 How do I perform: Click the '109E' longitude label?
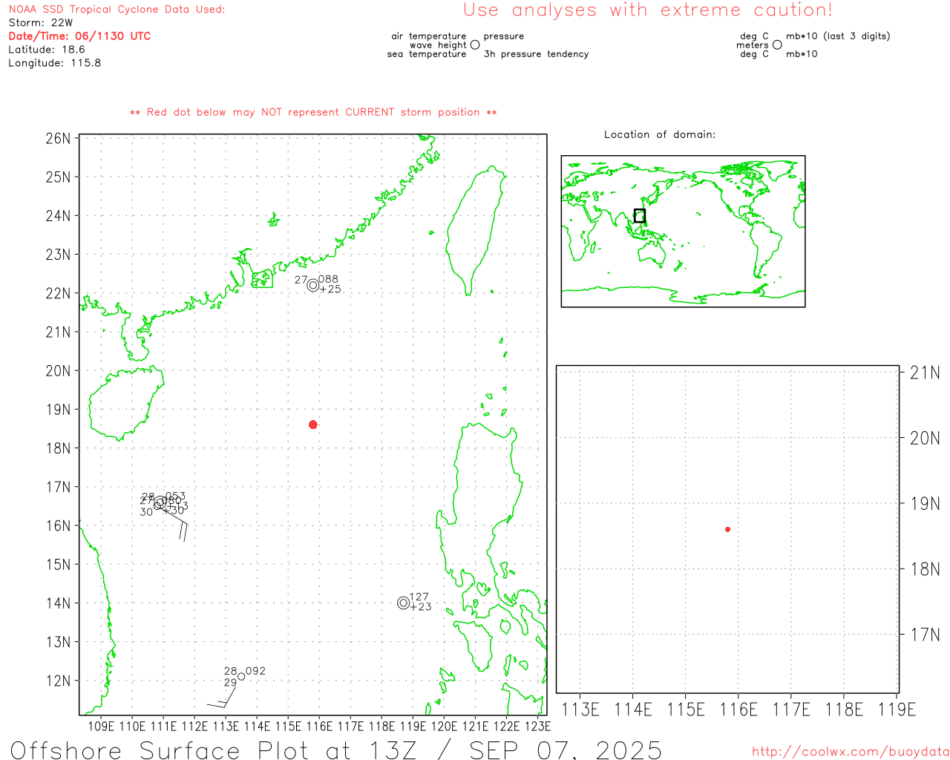pos(101,726)
